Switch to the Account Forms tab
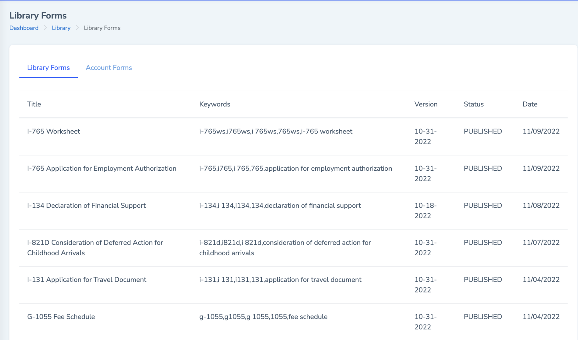This screenshot has width=578, height=340. click(109, 68)
